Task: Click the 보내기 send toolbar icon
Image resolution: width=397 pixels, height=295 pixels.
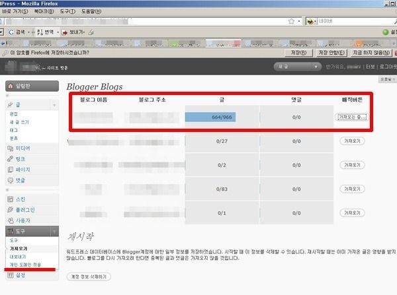Action: tap(65, 32)
